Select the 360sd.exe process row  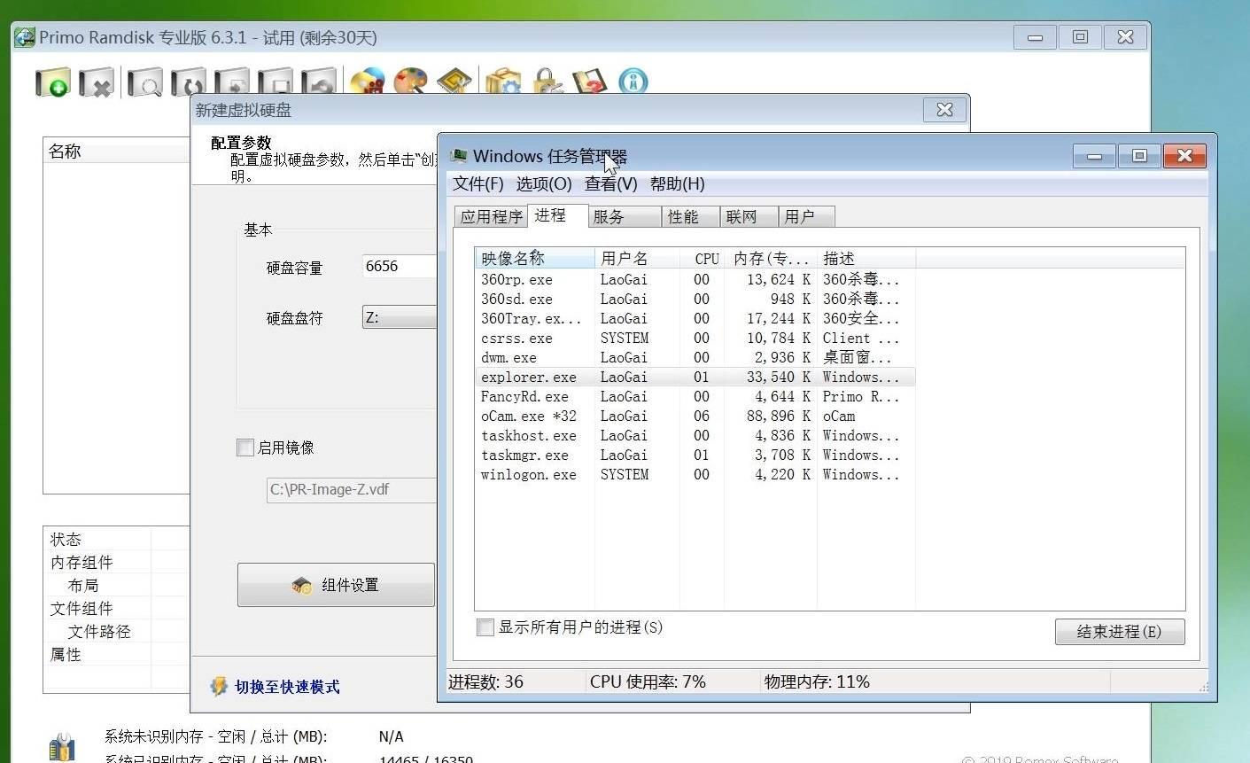695,299
